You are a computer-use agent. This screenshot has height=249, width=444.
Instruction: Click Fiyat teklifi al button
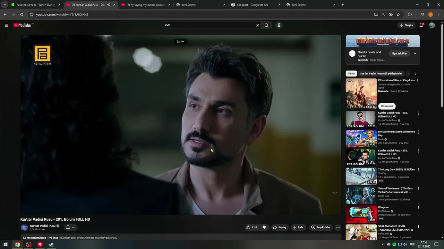(x=400, y=54)
